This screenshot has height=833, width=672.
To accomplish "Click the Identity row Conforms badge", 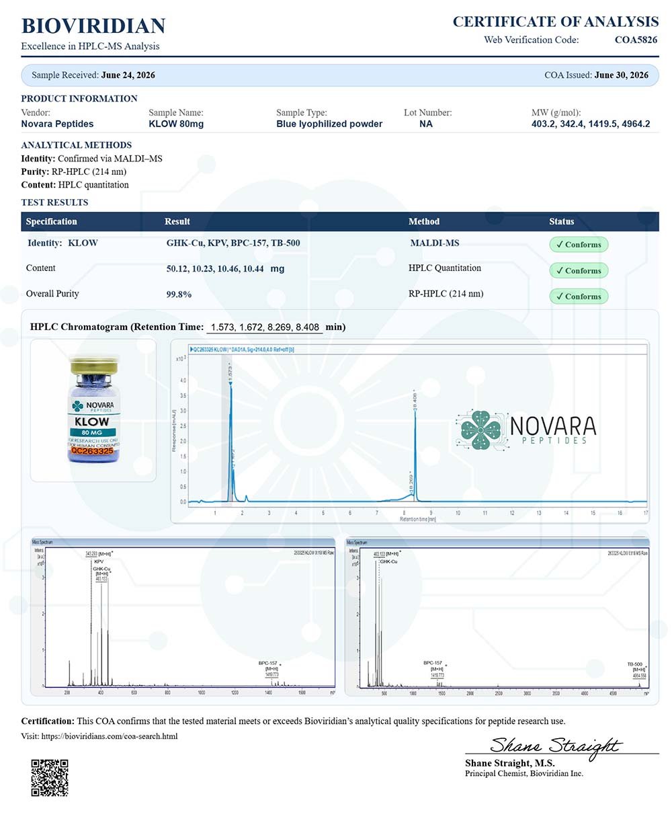I will pos(579,245).
